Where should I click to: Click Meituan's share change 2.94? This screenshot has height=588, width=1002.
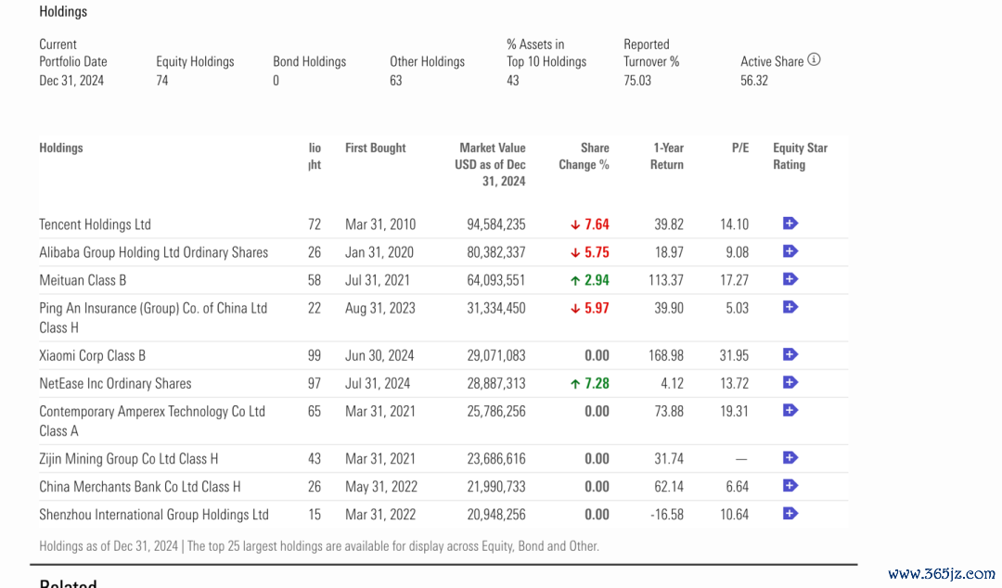coord(590,281)
